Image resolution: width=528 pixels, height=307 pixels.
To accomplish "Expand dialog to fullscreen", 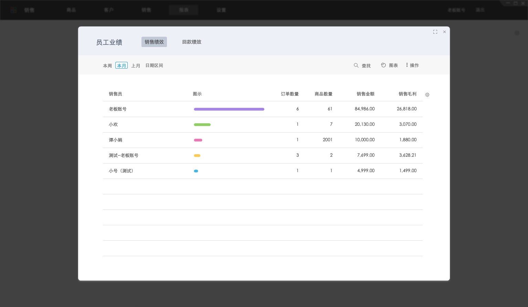I will coord(435,32).
